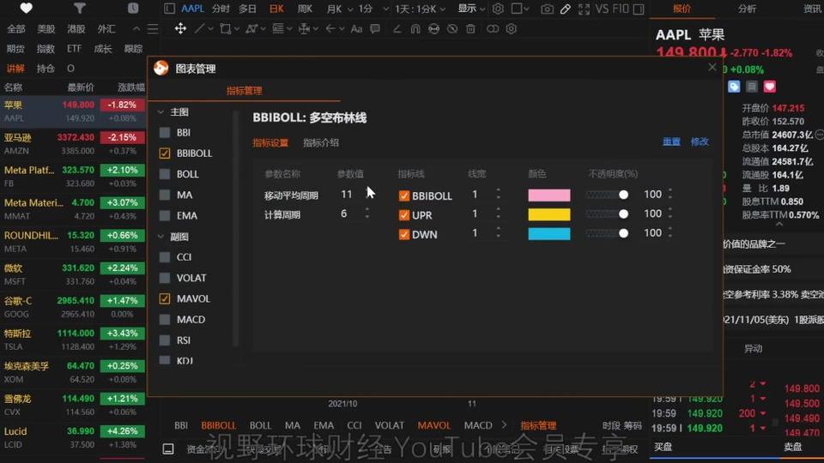Click the 重置 reset link
The height and width of the screenshot is (463, 824).
point(671,141)
